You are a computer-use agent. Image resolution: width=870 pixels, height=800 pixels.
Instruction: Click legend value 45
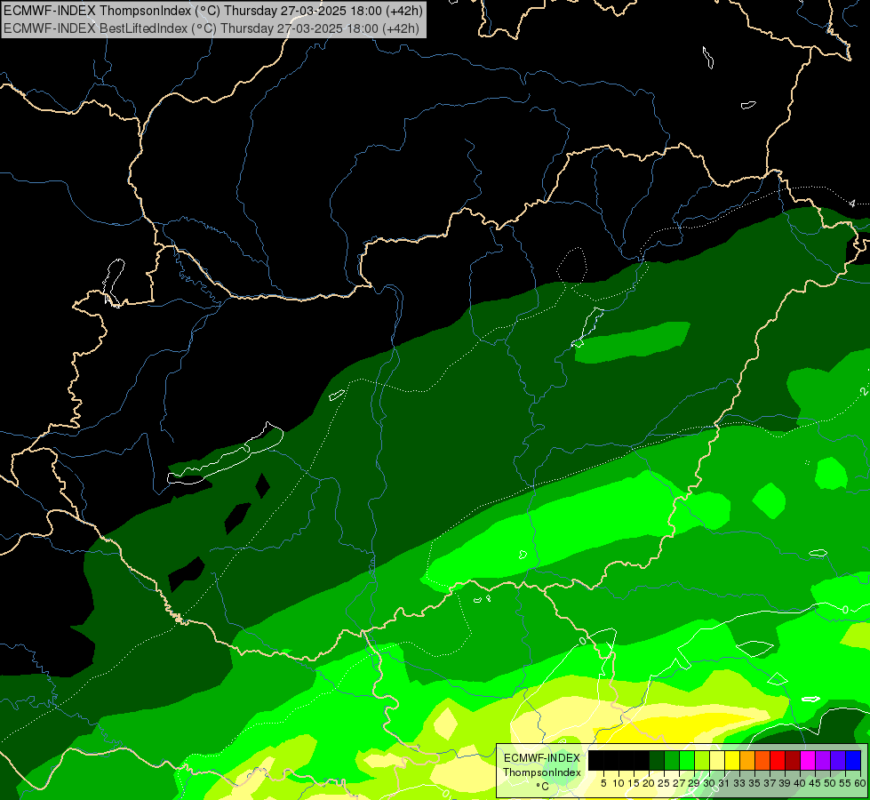[815, 783]
